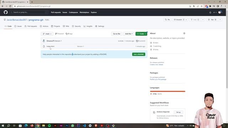Click the HTML language bar

pyautogui.click(x=167, y=91)
